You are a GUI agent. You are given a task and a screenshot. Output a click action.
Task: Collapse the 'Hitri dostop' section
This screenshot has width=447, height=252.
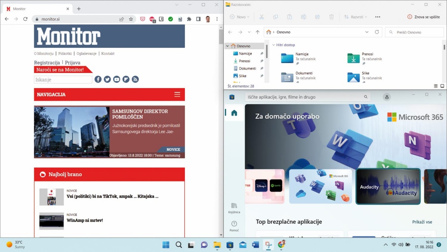274,45
